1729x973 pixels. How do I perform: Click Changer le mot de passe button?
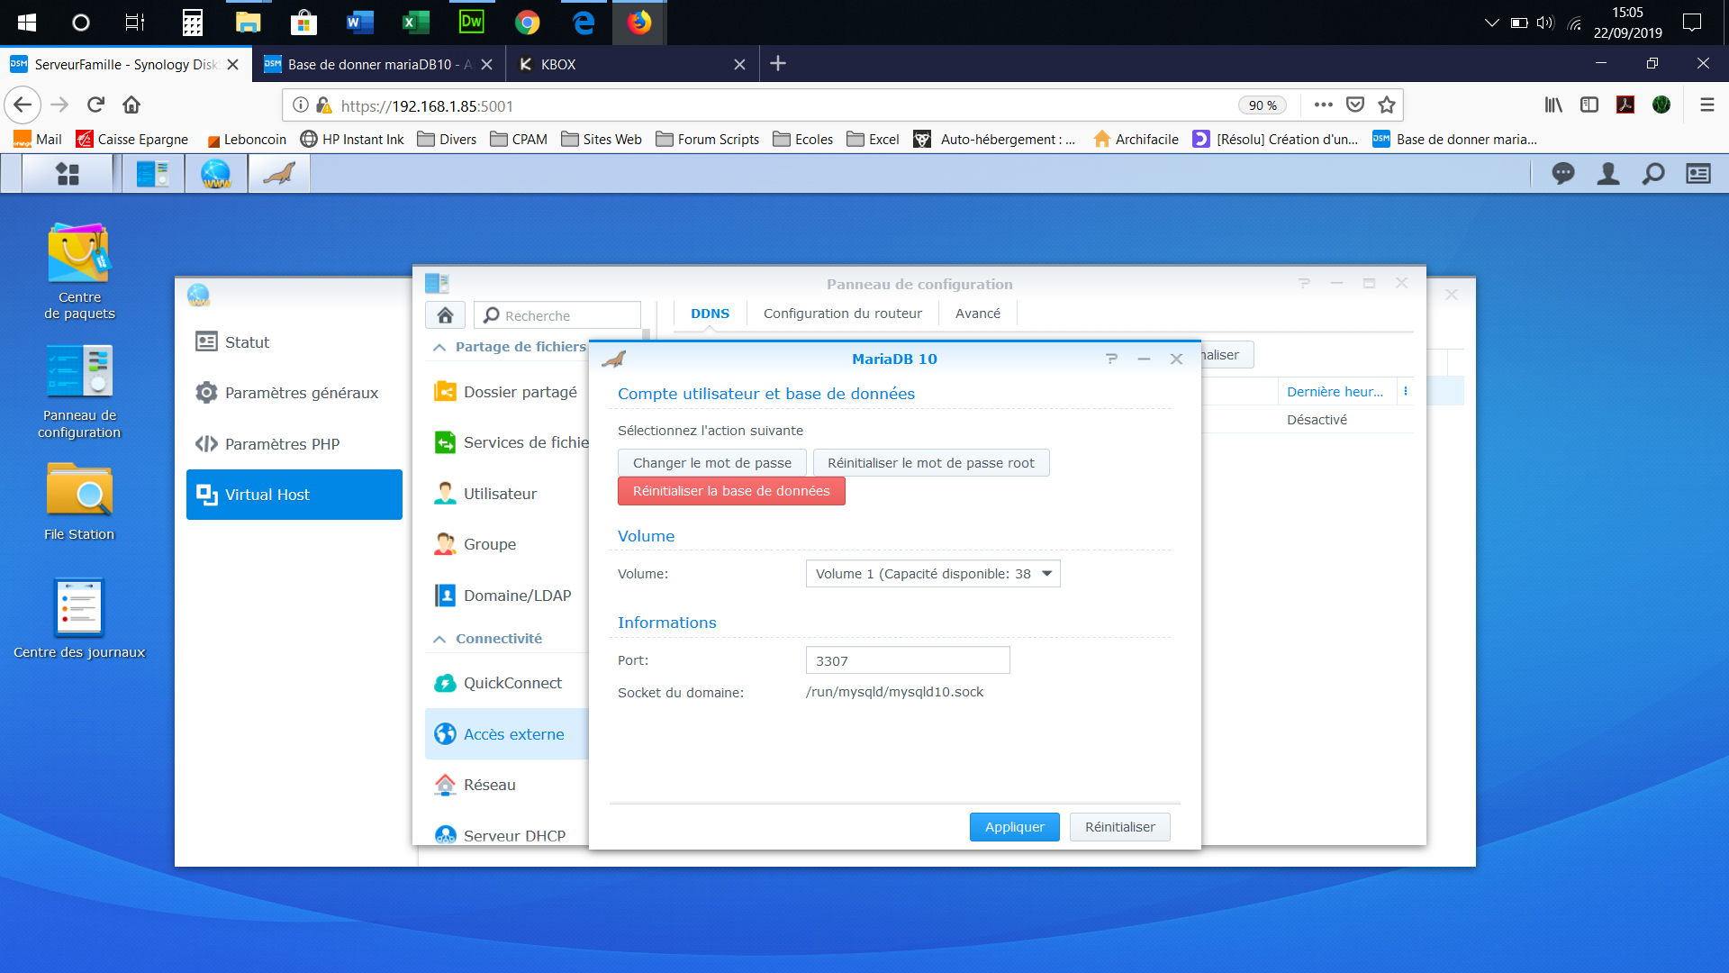712,463
